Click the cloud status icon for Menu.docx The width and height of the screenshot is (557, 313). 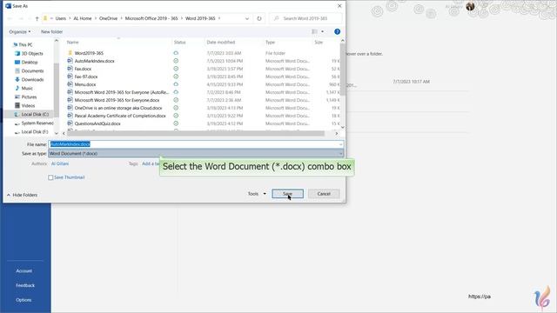pos(176,84)
